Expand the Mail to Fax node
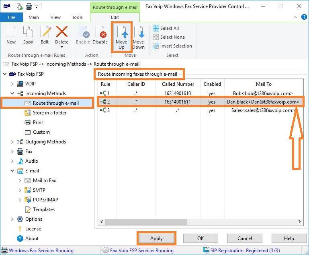 tap(20, 180)
